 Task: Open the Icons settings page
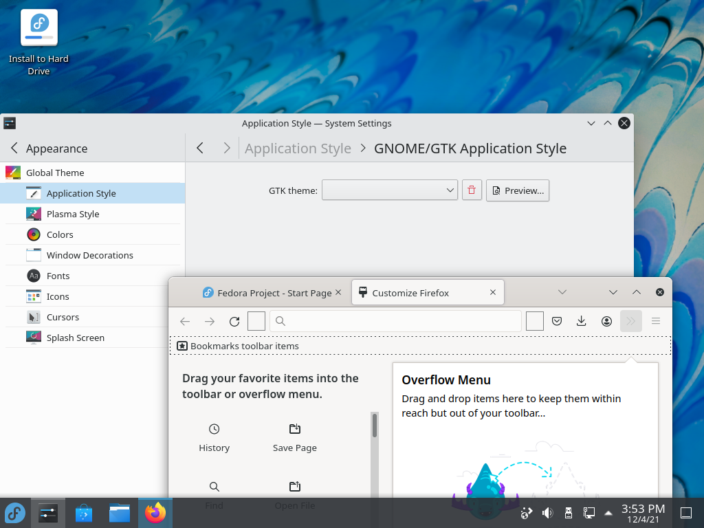coord(85,296)
